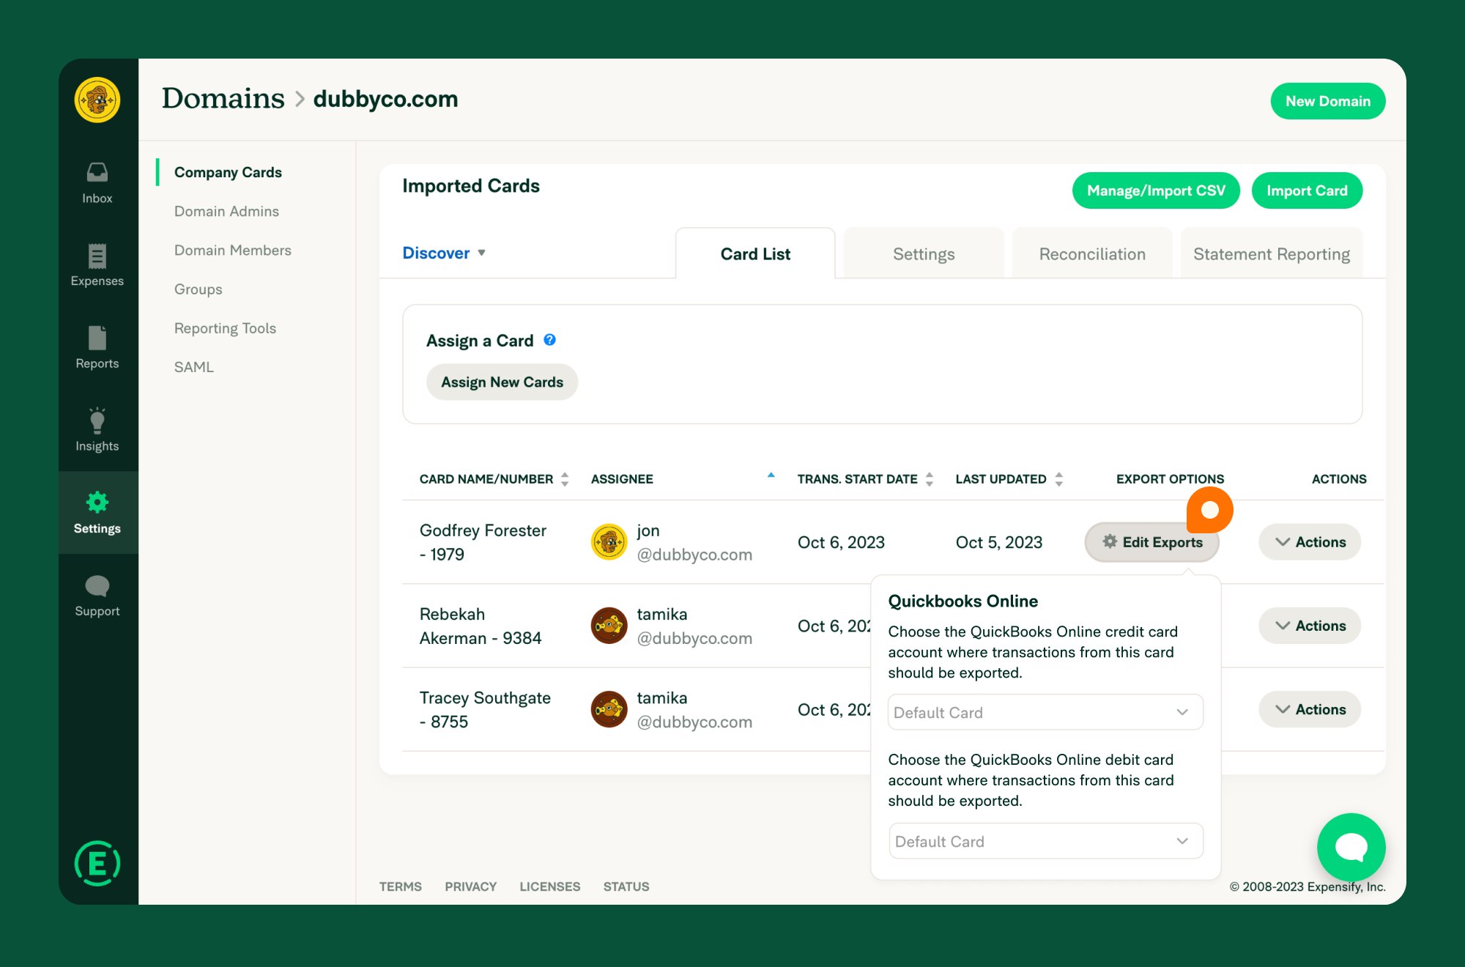Click the Manage/Import CSV button
Image resolution: width=1465 pixels, height=967 pixels.
pyautogui.click(x=1155, y=190)
